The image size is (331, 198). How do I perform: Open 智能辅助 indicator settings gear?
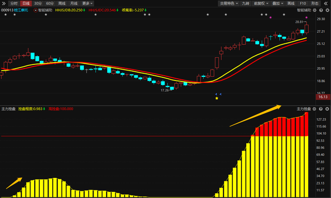point(314,10)
